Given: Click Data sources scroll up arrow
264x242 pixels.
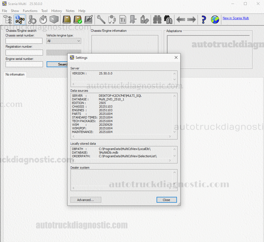Looking at the screenshot, I should pos(175,96).
